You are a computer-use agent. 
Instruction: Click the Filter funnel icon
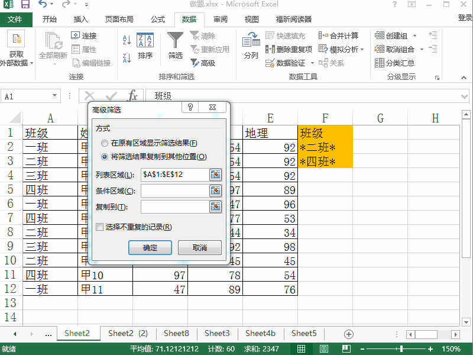(175, 41)
